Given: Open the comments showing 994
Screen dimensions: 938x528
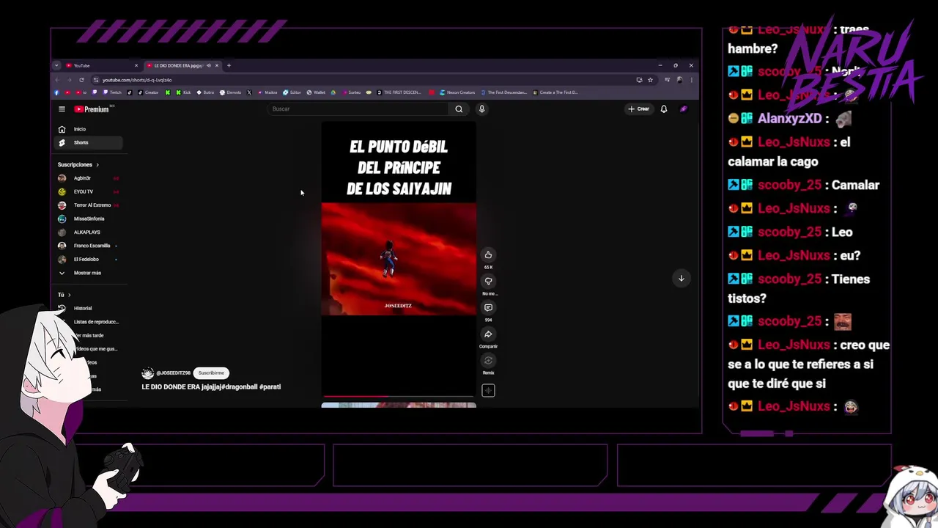Looking at the screenshot, I should [488, 307].
